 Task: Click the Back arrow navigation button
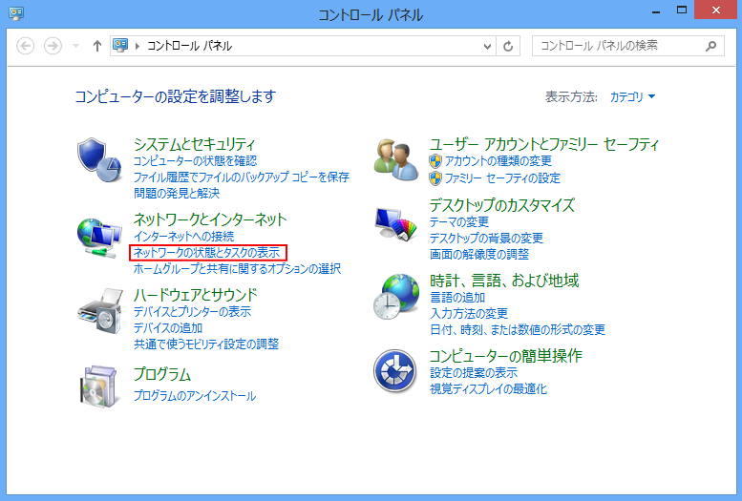25,46
